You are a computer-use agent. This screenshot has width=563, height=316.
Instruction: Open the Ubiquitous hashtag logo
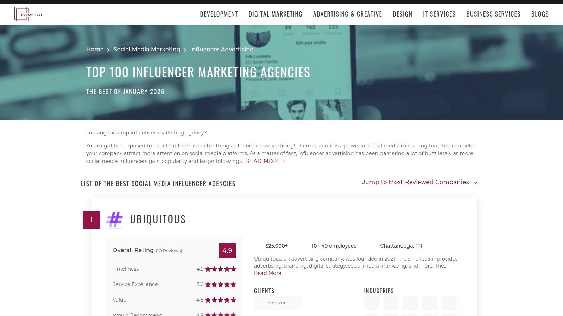pyautogui.click(x=114, y=220)
